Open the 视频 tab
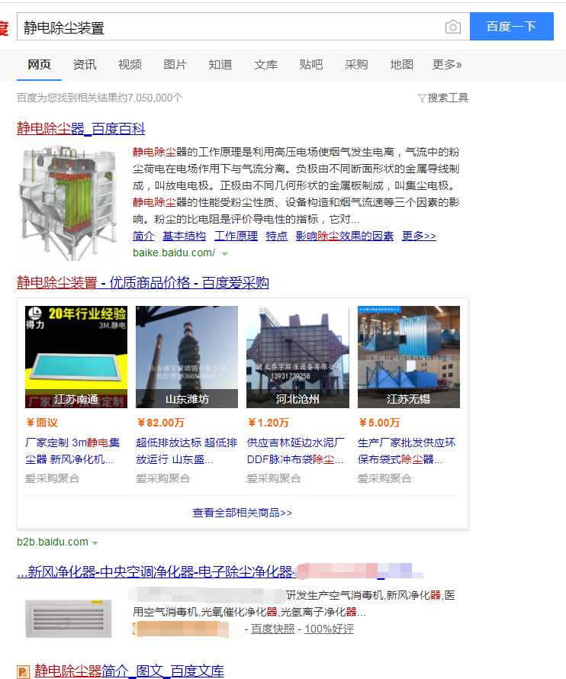566x679 pixels. pyautogui.click(x=130, y=65)
